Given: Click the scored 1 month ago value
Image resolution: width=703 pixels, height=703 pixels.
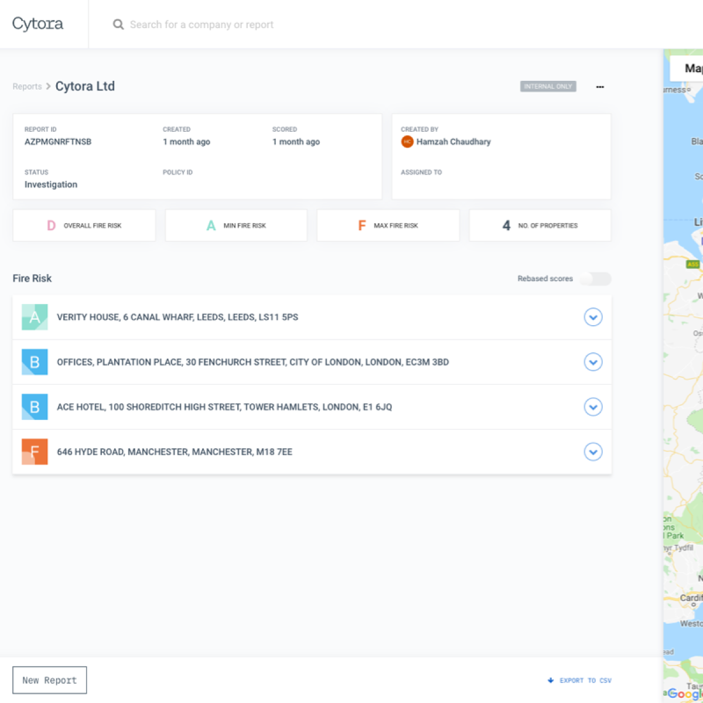Looking at the screenshot, I should click(296, 142).
